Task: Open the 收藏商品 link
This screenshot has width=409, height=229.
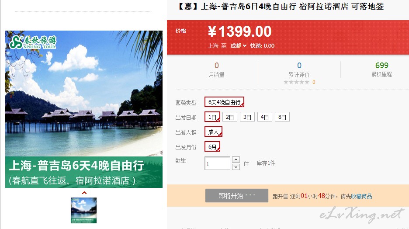Action: (361, 196)
